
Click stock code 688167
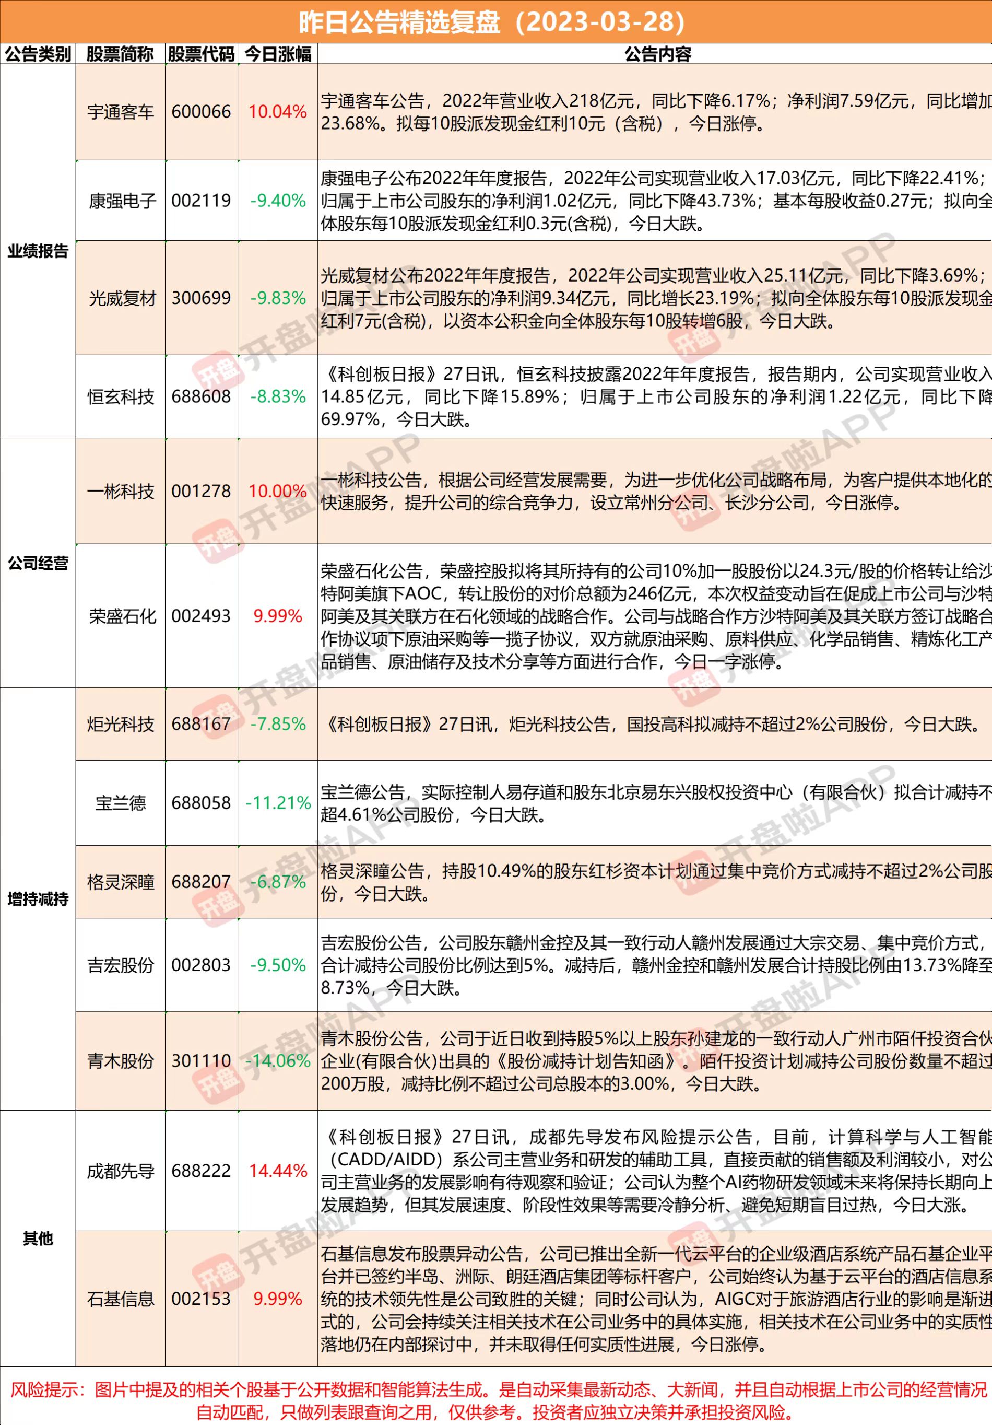point(201,723)
